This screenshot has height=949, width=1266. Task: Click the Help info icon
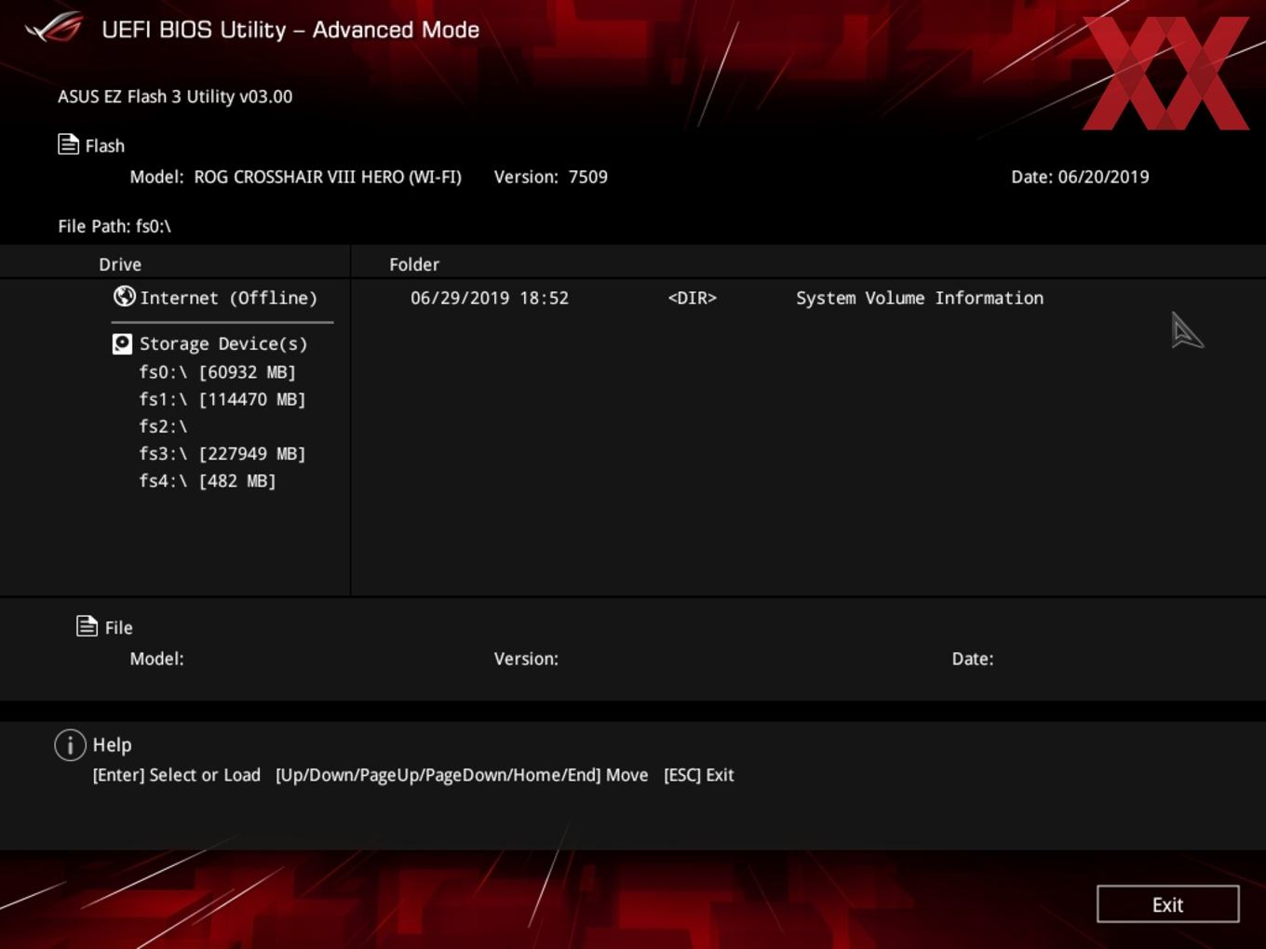click(70, 744)
